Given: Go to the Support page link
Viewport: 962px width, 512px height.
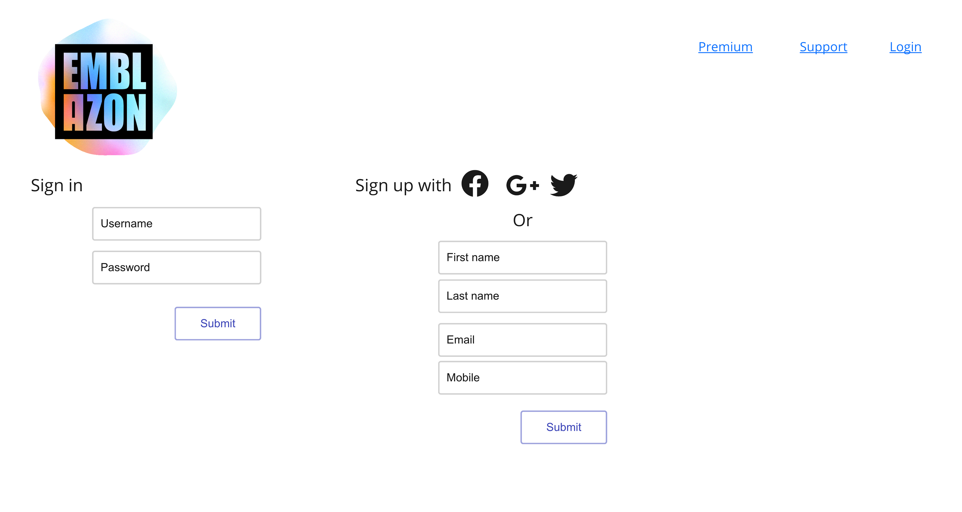Looking at the screenshot, I should (x=823, y=47).
